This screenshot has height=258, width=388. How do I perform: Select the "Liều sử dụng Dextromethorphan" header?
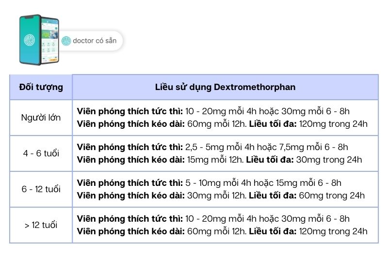(225, 87)
